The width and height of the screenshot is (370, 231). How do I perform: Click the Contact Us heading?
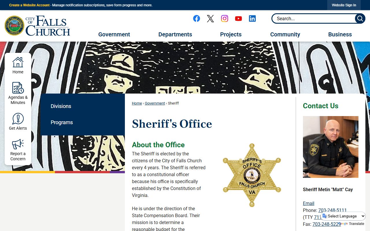(321, 106)
